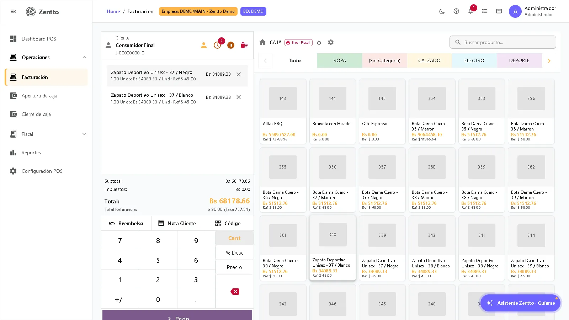This screenshot has width=569, height=320.
Task: Select the Todo category tab
Action: 294,61
